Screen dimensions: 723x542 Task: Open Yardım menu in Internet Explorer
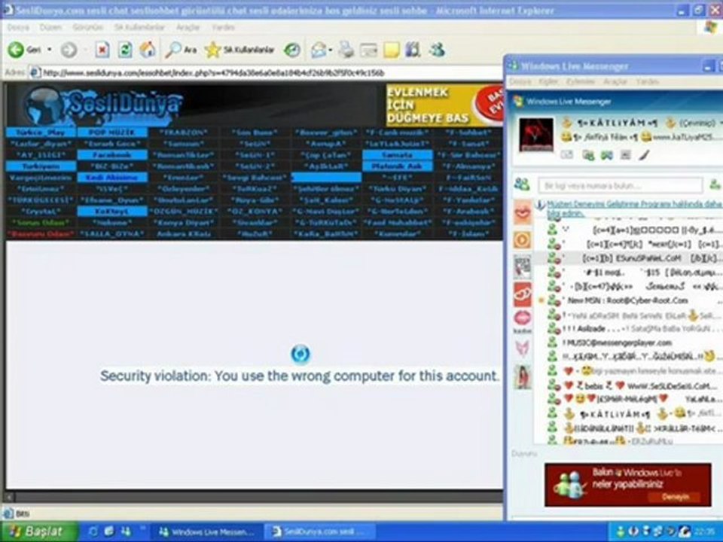(223, 28)
